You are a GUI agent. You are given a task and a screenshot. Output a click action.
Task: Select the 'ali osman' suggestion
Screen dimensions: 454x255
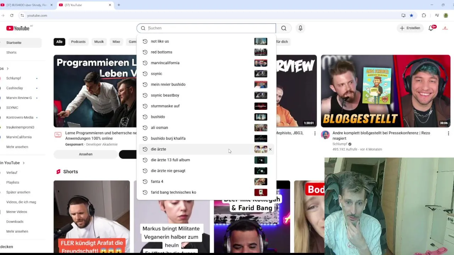pyautogui.click(x=206, y=127)
